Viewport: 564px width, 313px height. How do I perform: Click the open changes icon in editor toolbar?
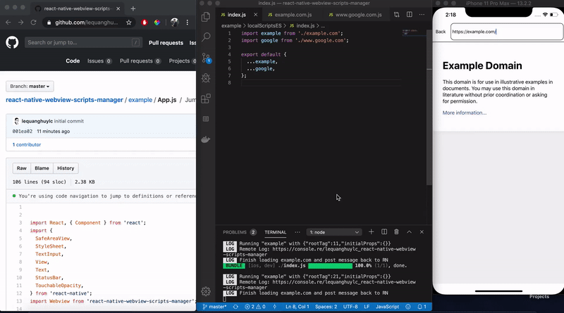tap(396, 14)
